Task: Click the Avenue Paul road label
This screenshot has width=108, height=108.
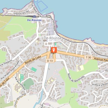Action: tap(101, 59)
